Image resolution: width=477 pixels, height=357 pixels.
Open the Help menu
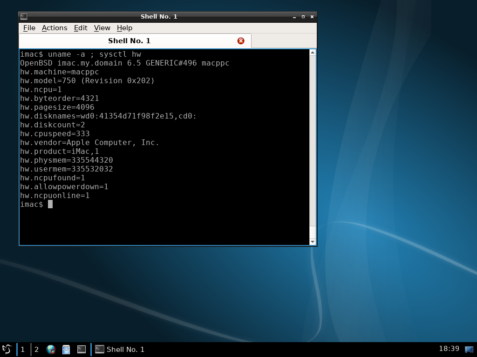click(124, 28)
